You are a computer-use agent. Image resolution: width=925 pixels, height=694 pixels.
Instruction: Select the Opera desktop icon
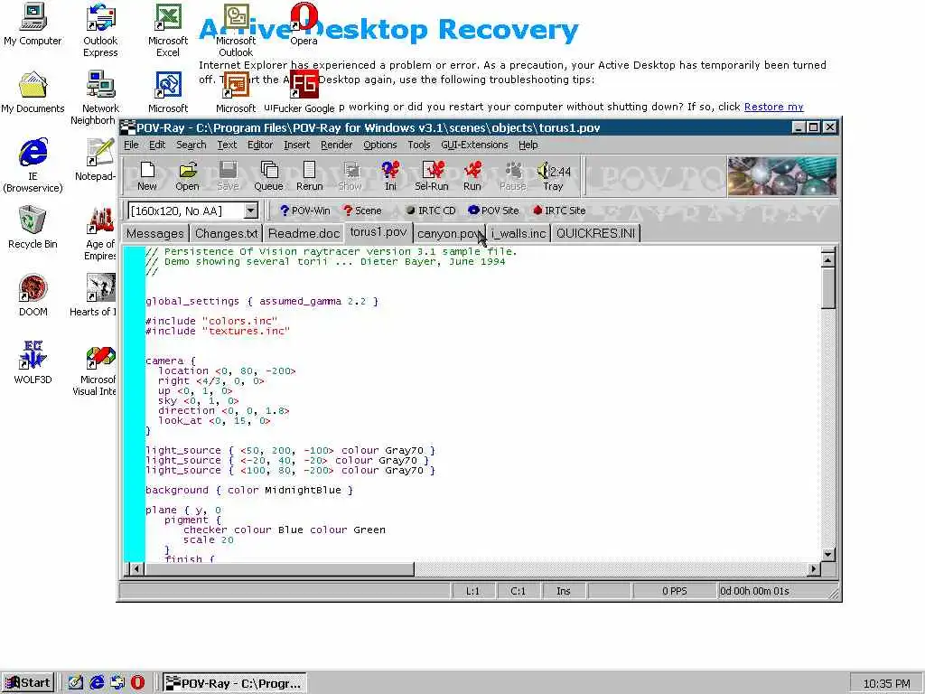click(x=304, y=24)
